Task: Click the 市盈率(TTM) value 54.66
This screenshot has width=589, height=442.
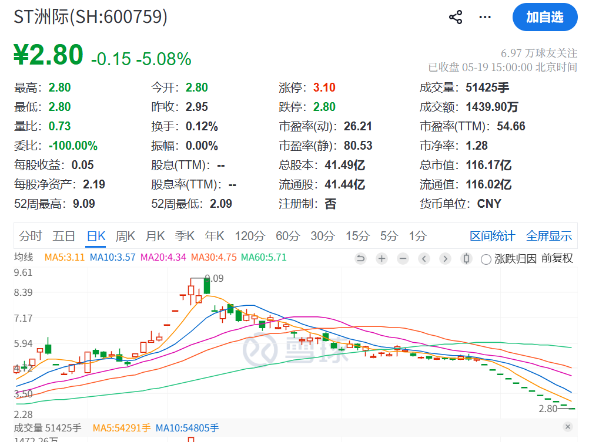Action: point(511,126)
